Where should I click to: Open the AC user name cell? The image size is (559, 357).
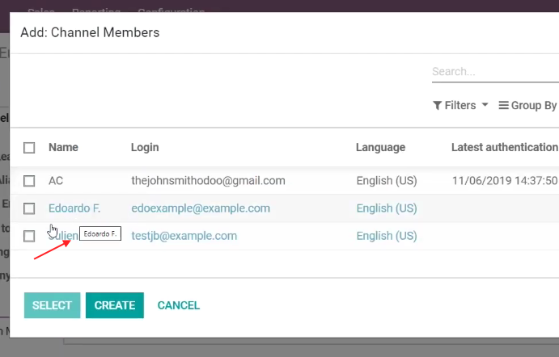click(56, 181)
